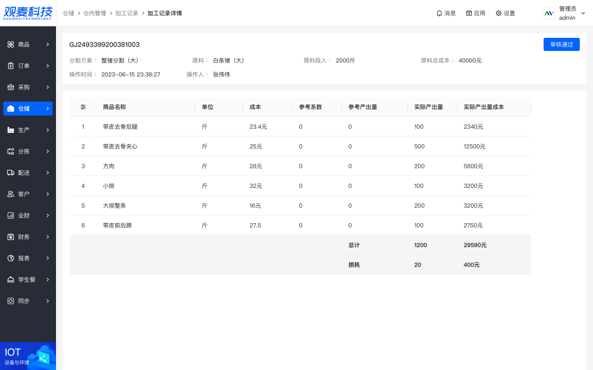Open the 设置 settings option
The height and width of the screenshot is (370, 593).
tap(505, 13)
